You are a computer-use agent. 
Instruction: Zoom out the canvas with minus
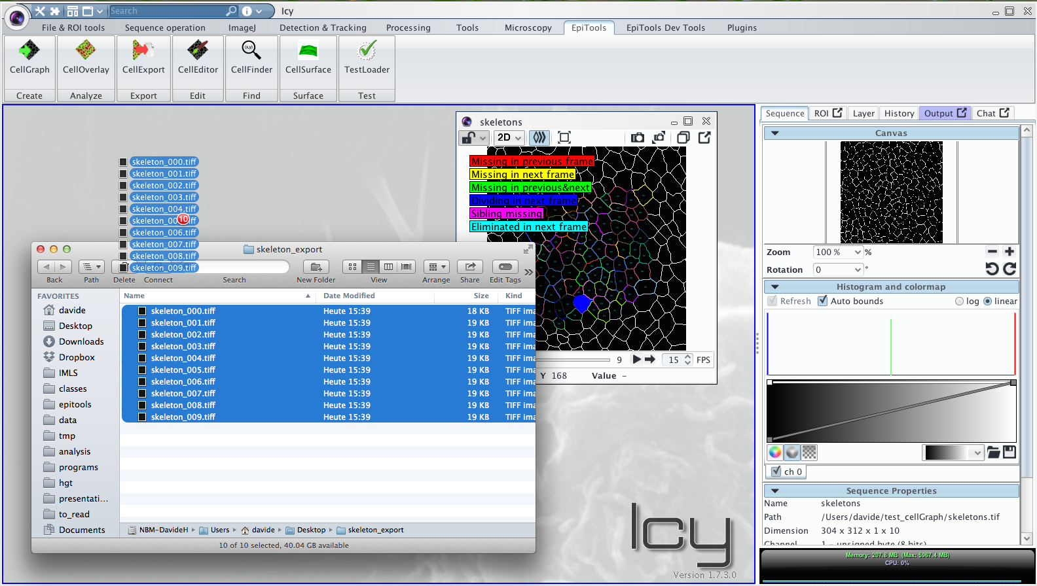[992, 252]
